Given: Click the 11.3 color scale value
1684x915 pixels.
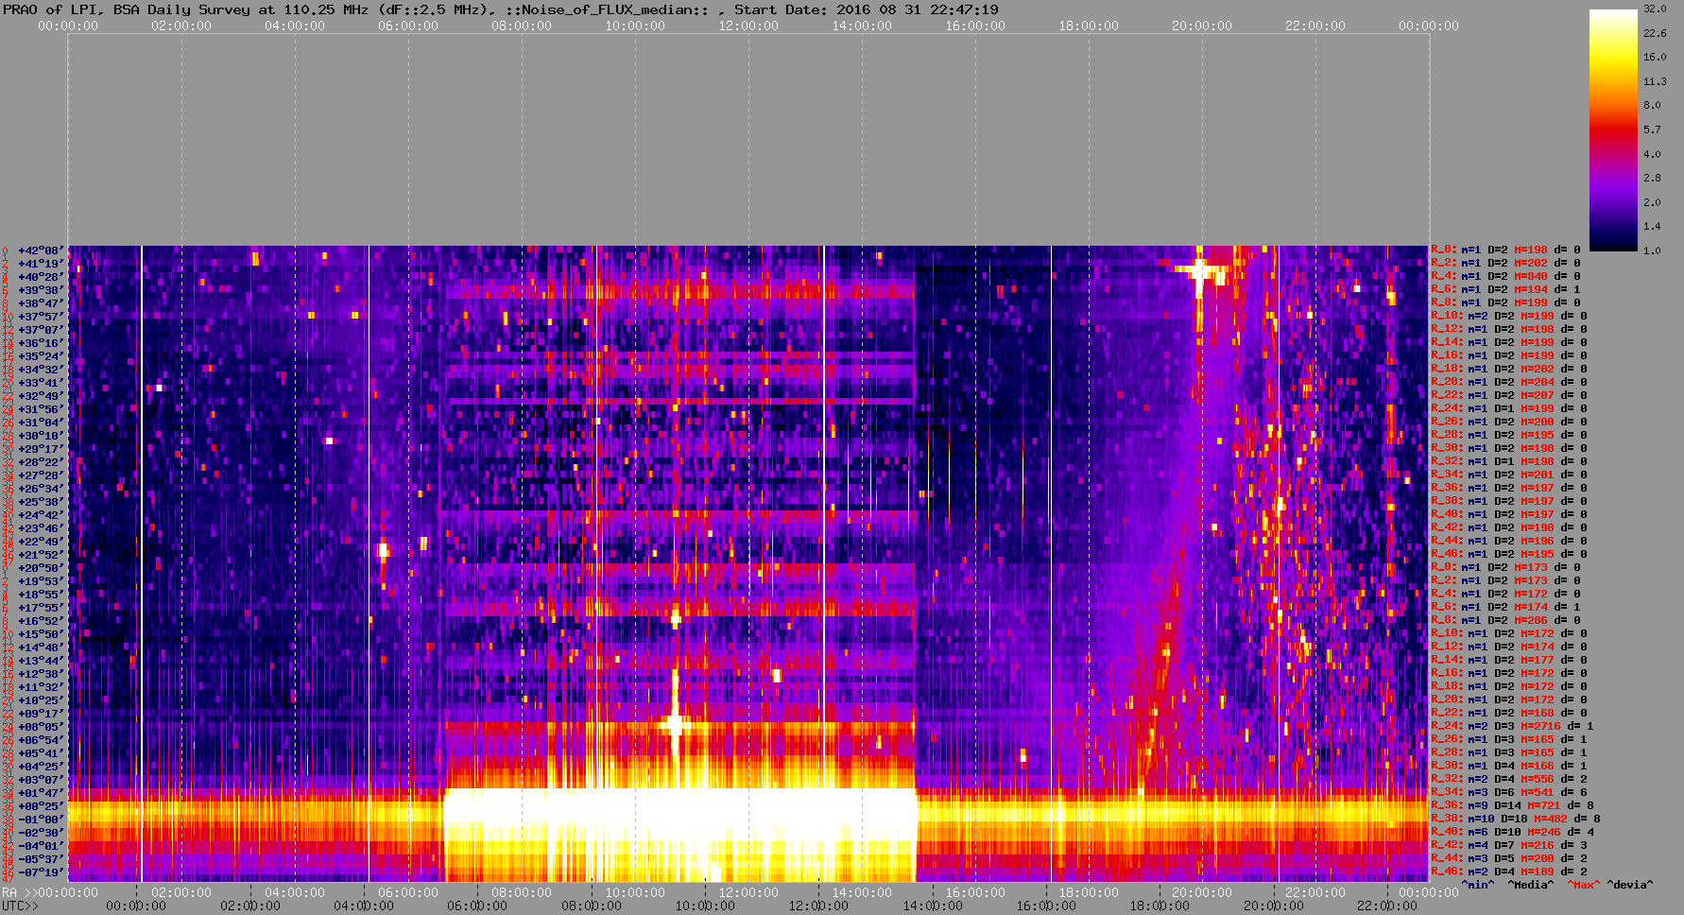Looking at the screenshot, I should click(1655, 81).
